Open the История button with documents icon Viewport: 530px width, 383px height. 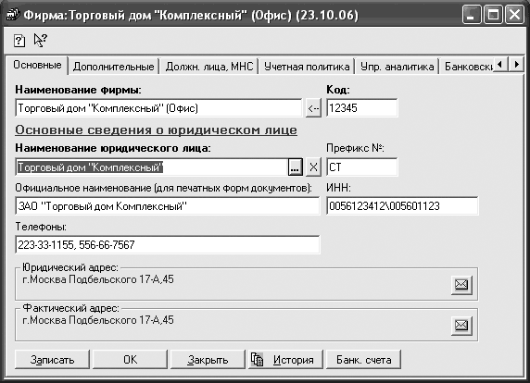coord(285,360)
